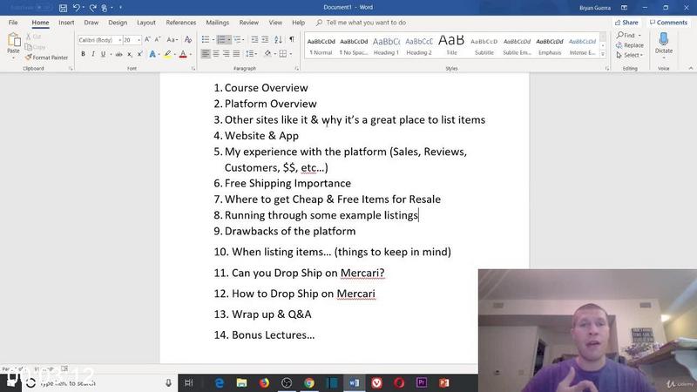This screenshot has height=392, width=697.
Task: Switch to the Insert tab
Action: 66,23
